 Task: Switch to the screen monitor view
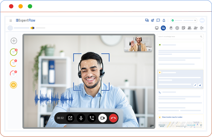coord(157,28)
